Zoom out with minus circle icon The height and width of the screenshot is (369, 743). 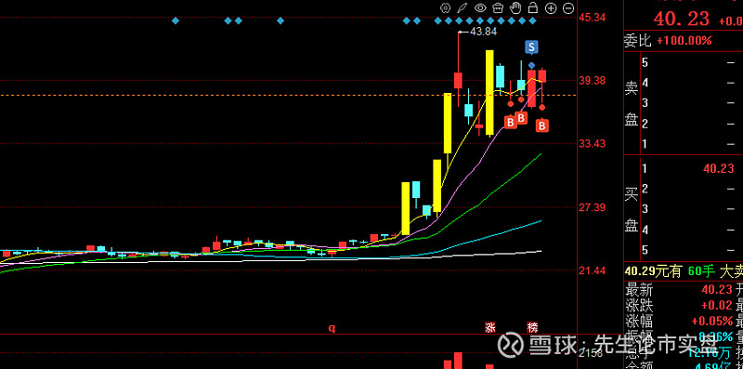(568, 7)
